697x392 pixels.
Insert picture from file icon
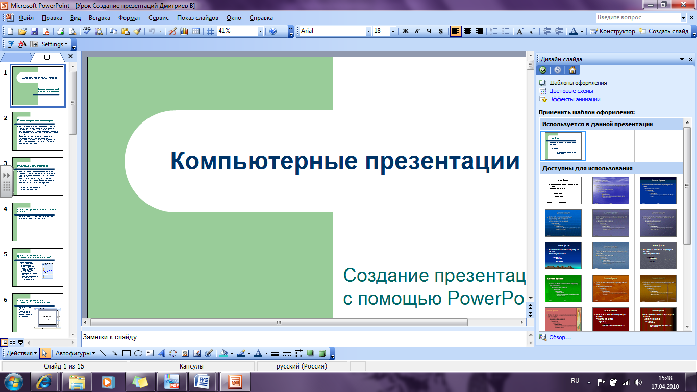point(196,353)
